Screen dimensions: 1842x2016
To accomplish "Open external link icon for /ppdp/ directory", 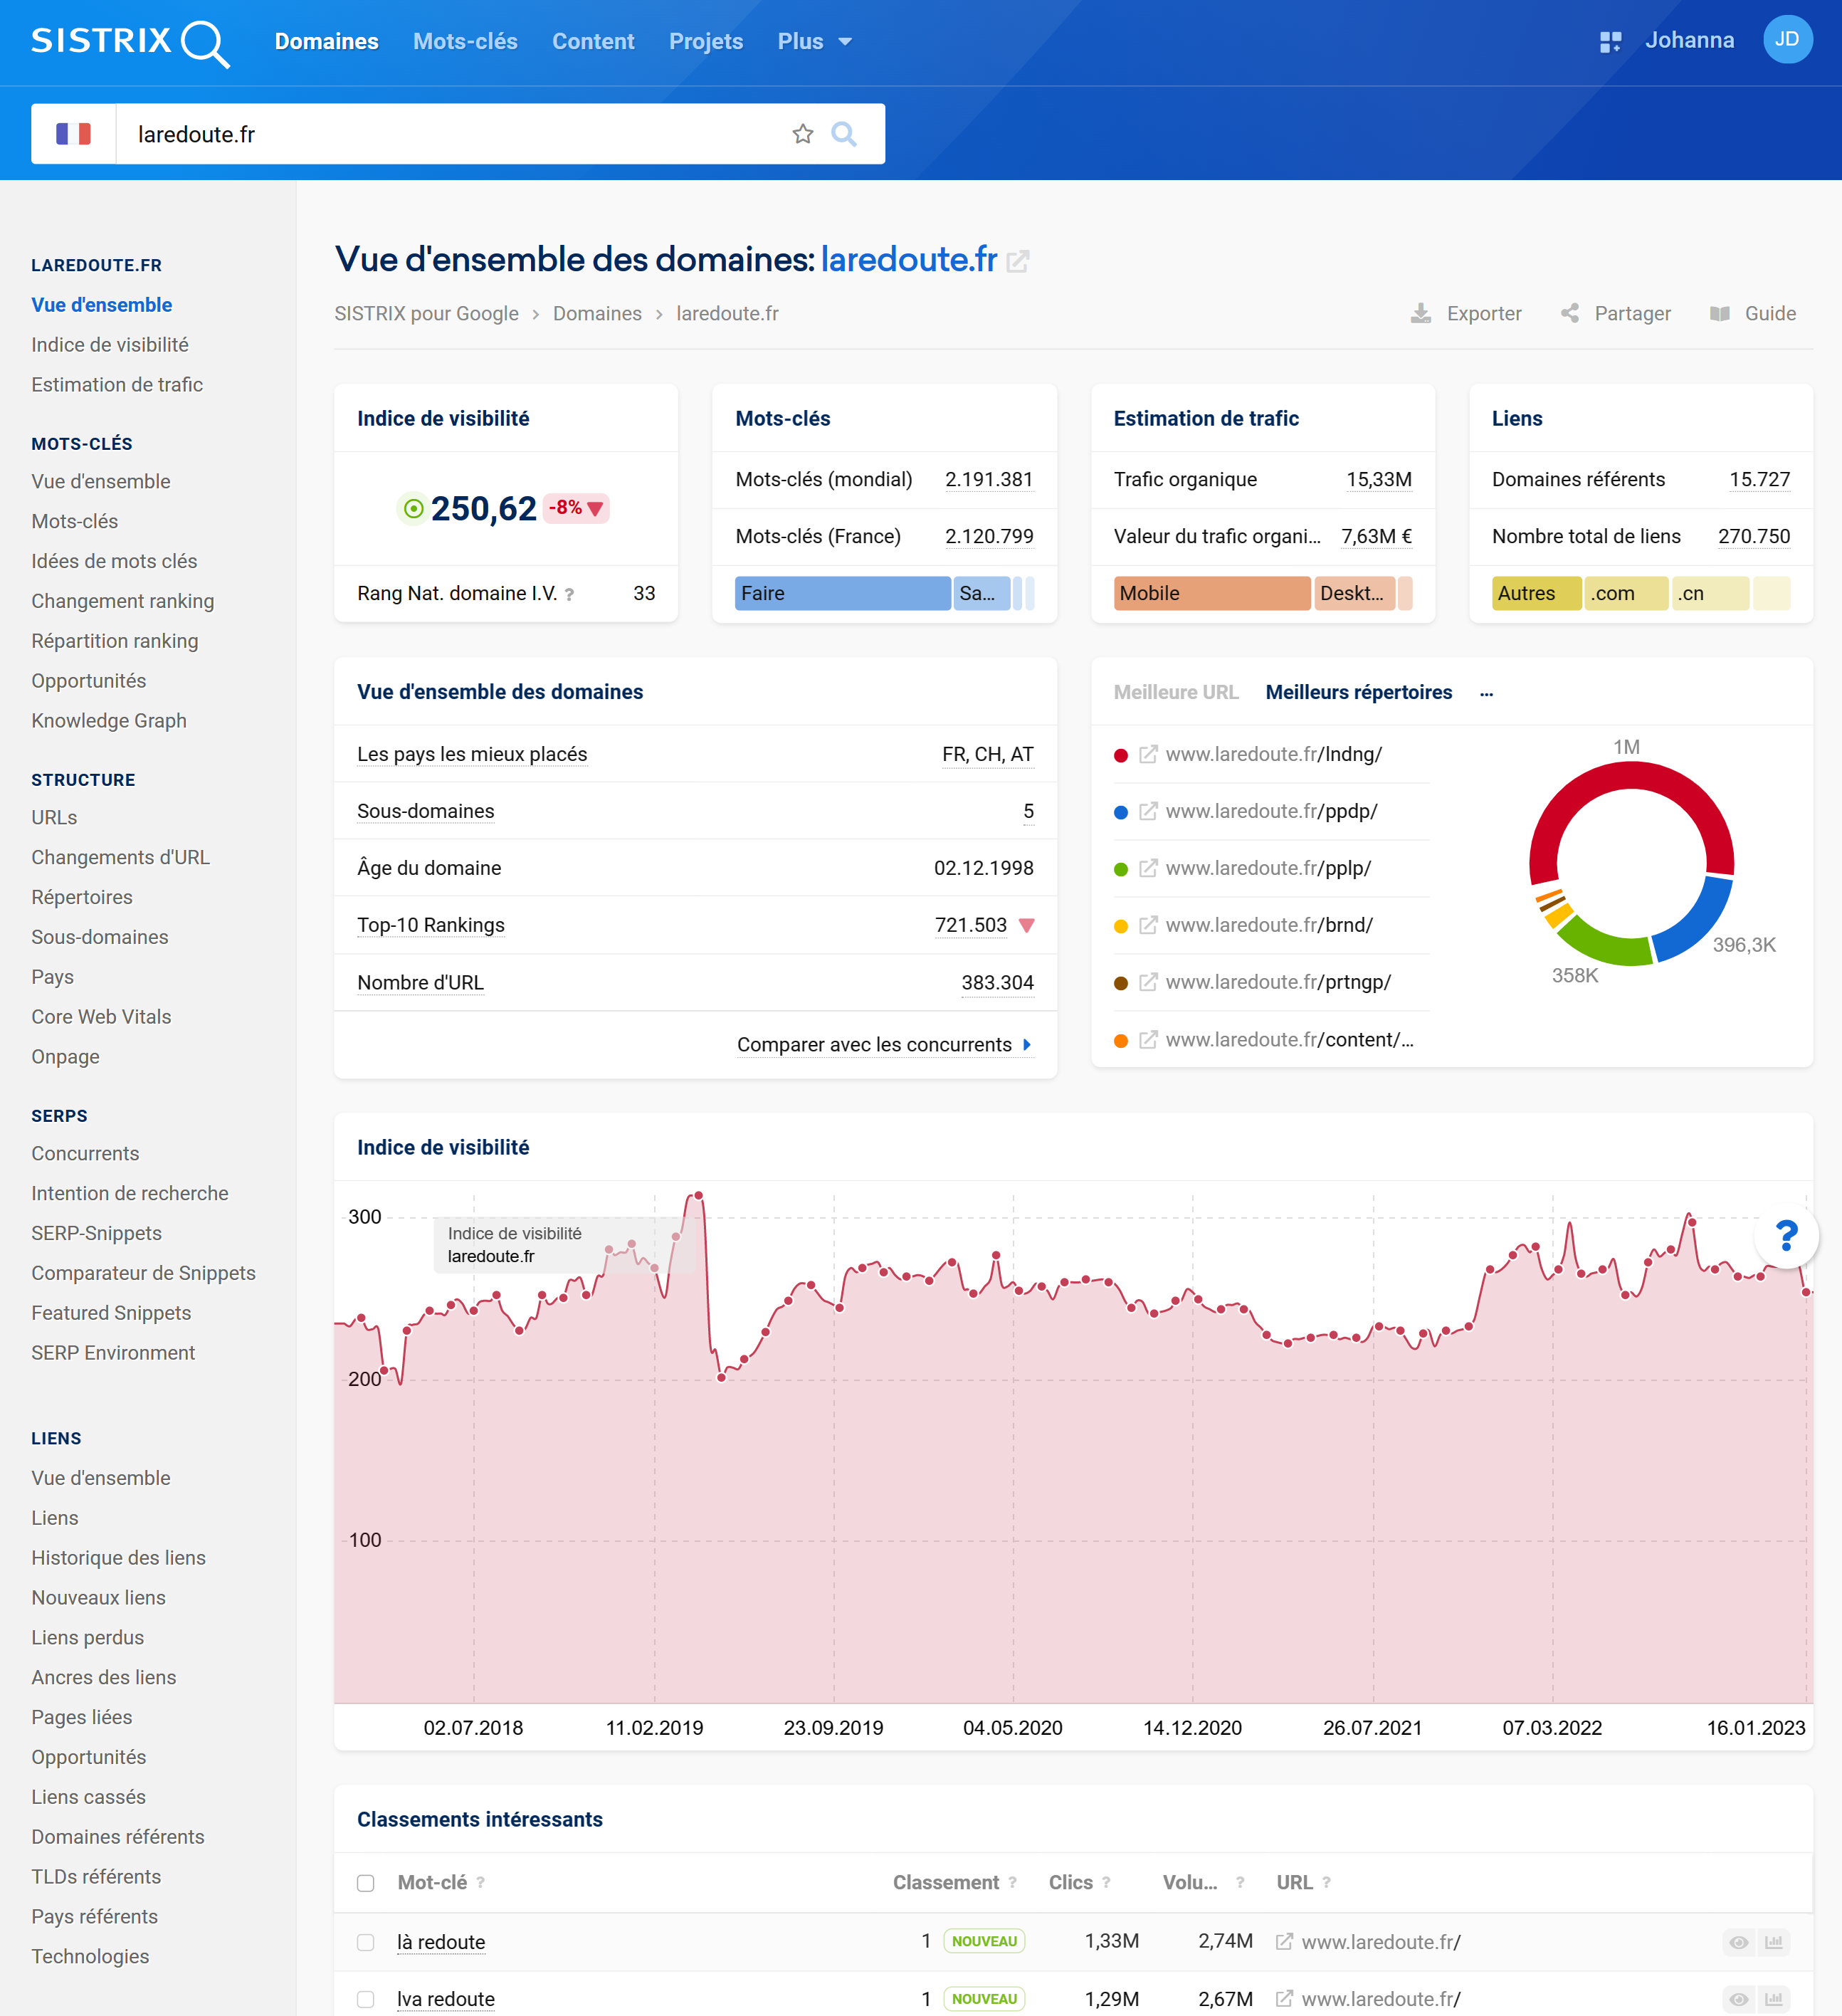I will click(x=1148, y=812).
